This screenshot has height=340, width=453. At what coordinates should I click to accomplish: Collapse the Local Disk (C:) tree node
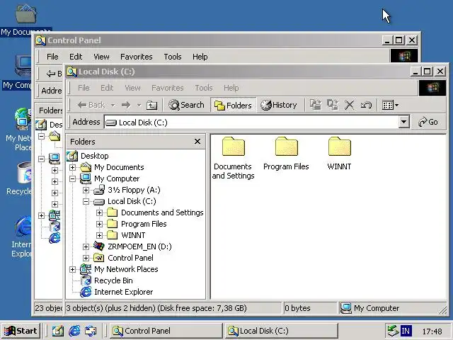(x=86, y=201)
